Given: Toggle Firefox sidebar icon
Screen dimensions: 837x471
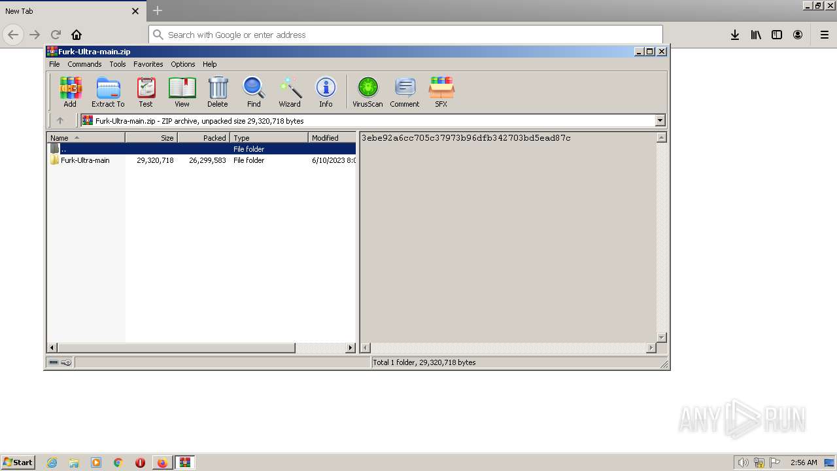Looking at the screenshot, I should click(x=777, y=35).
